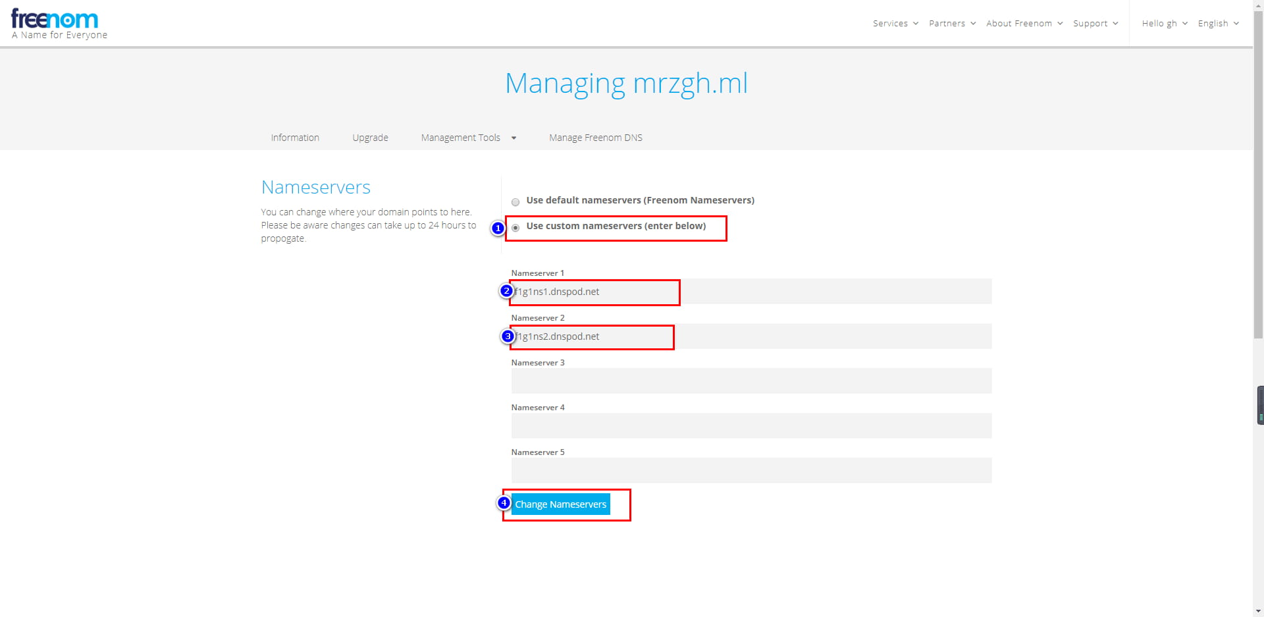This screenshot has width=1264, height=617.
Task: Switch to the Upgrade tab
Action: coord(370,138)
